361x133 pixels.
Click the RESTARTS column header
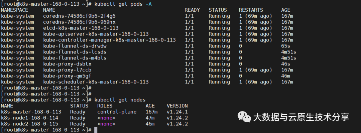click(251, 10)
